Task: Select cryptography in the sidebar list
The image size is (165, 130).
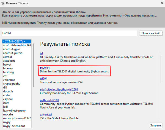Action: coord(11,84)
